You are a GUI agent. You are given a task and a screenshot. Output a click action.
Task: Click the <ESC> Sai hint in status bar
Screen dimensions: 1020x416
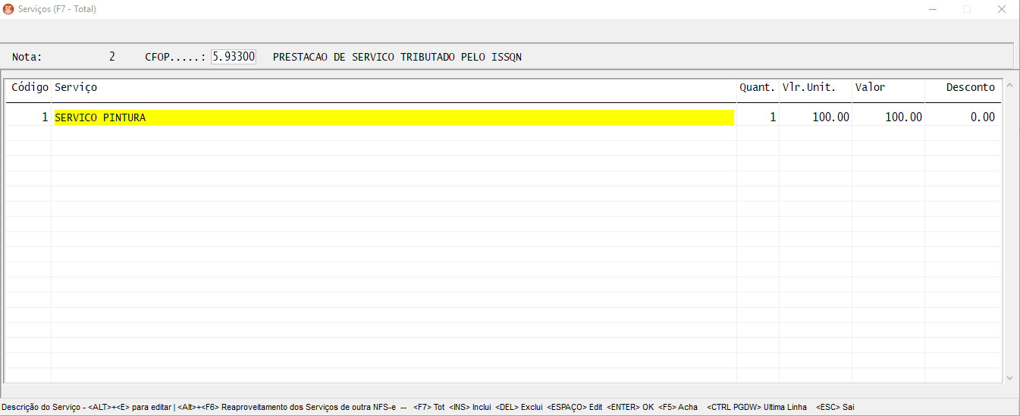[x=835, y=407]
